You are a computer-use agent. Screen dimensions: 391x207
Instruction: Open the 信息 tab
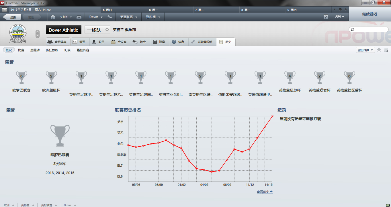178,42
